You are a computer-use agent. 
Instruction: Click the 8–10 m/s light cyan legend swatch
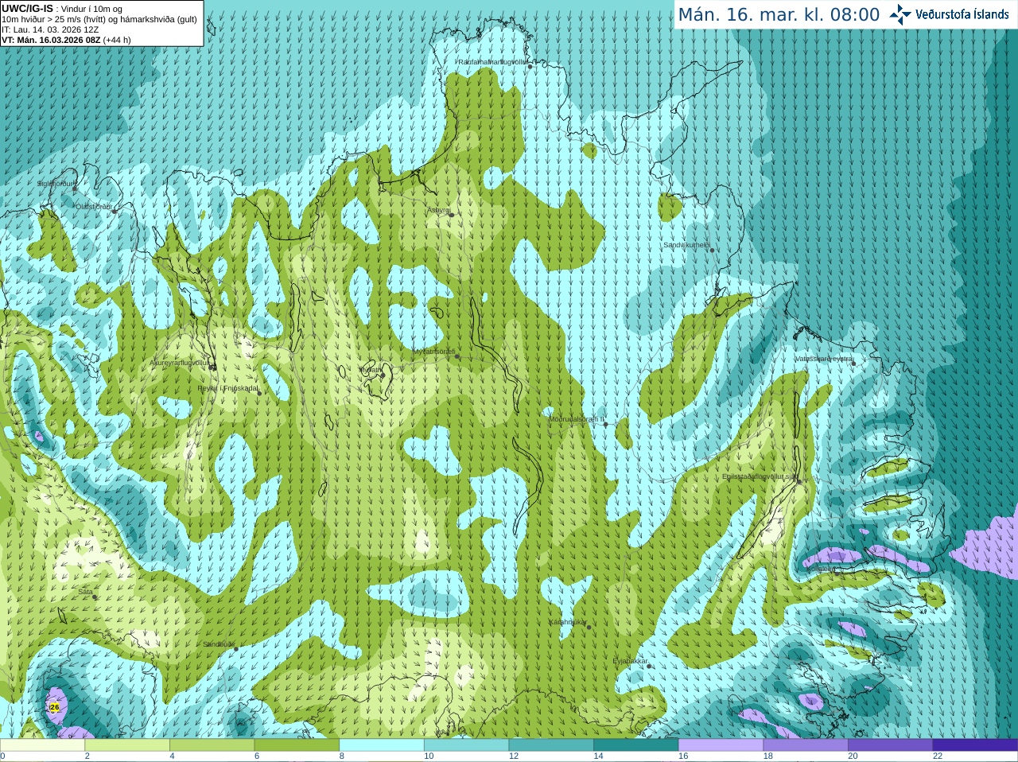click(x=382, y=745)
